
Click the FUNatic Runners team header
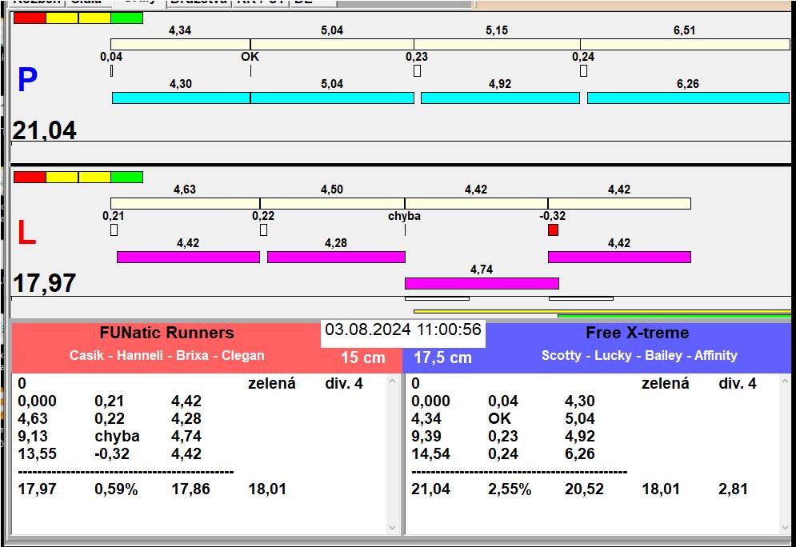[x=166, y=333]
